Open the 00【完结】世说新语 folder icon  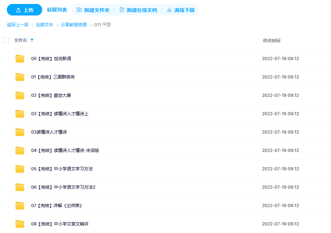[19, 58]
